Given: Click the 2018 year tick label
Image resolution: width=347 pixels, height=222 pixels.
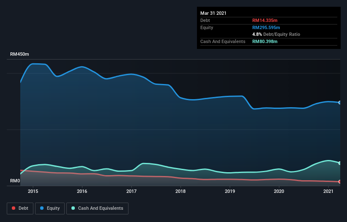Looking at the screenshot, I should [180, 192].
